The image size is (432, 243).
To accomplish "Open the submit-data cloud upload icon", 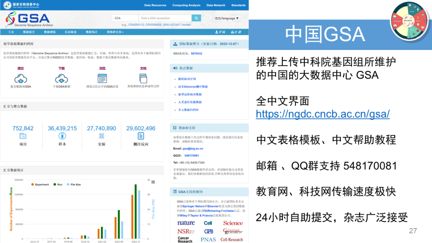I will pos(21,79).
